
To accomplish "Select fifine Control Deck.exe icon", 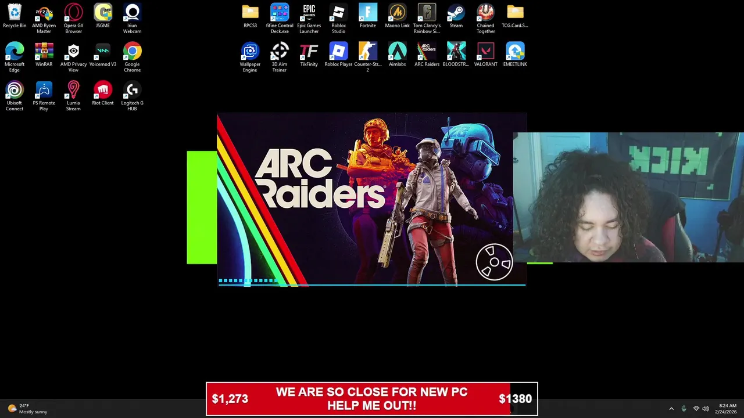I will tap(280, 19).
